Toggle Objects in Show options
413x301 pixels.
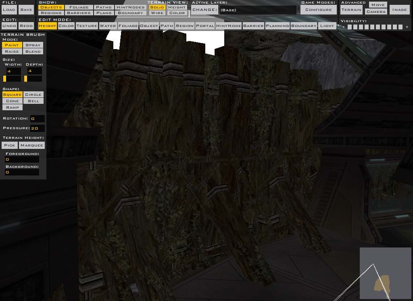51,7
